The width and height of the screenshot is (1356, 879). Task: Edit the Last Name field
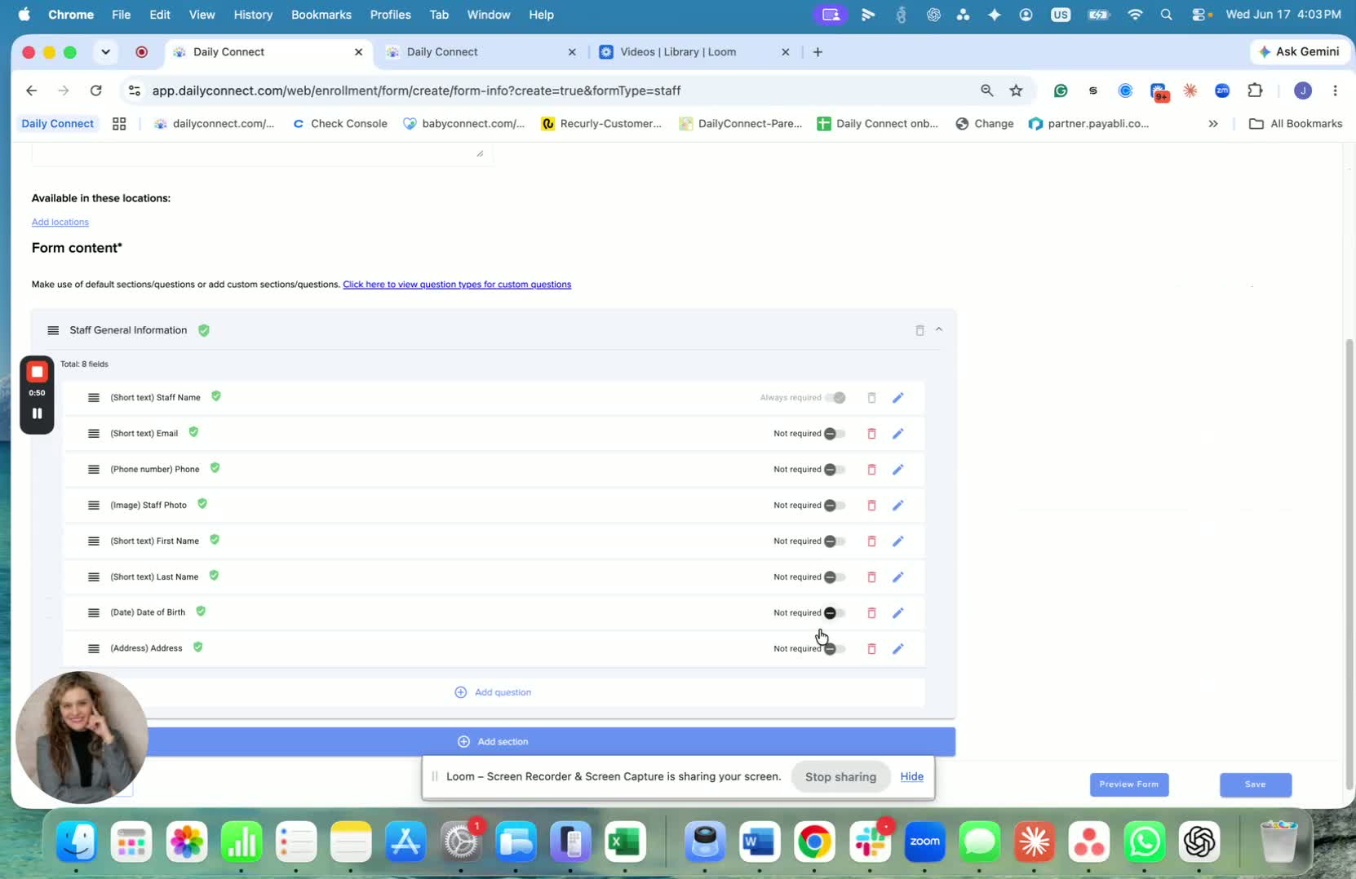(x=897, y=577)
